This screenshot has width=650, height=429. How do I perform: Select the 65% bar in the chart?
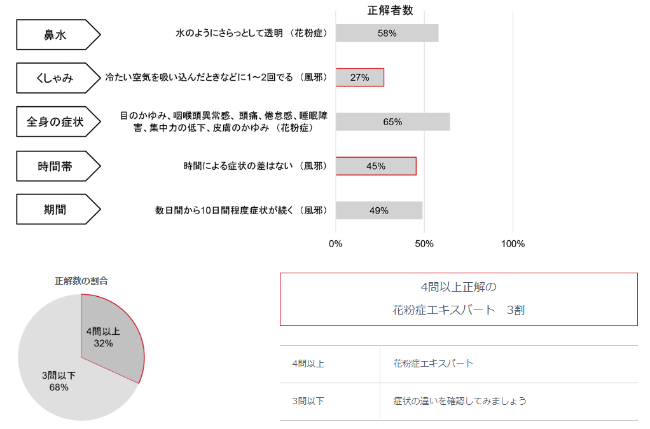[392, 122]
